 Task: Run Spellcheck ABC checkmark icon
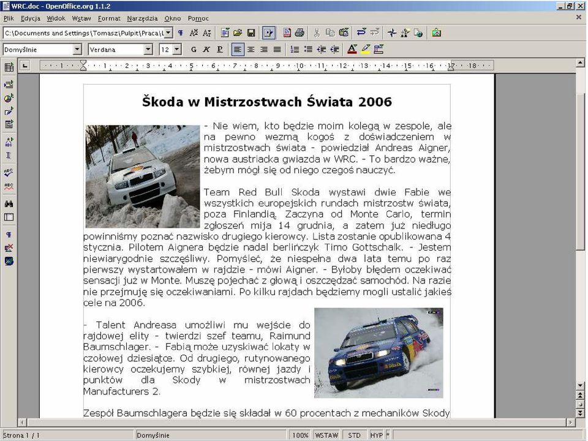[x=9, y=173]
